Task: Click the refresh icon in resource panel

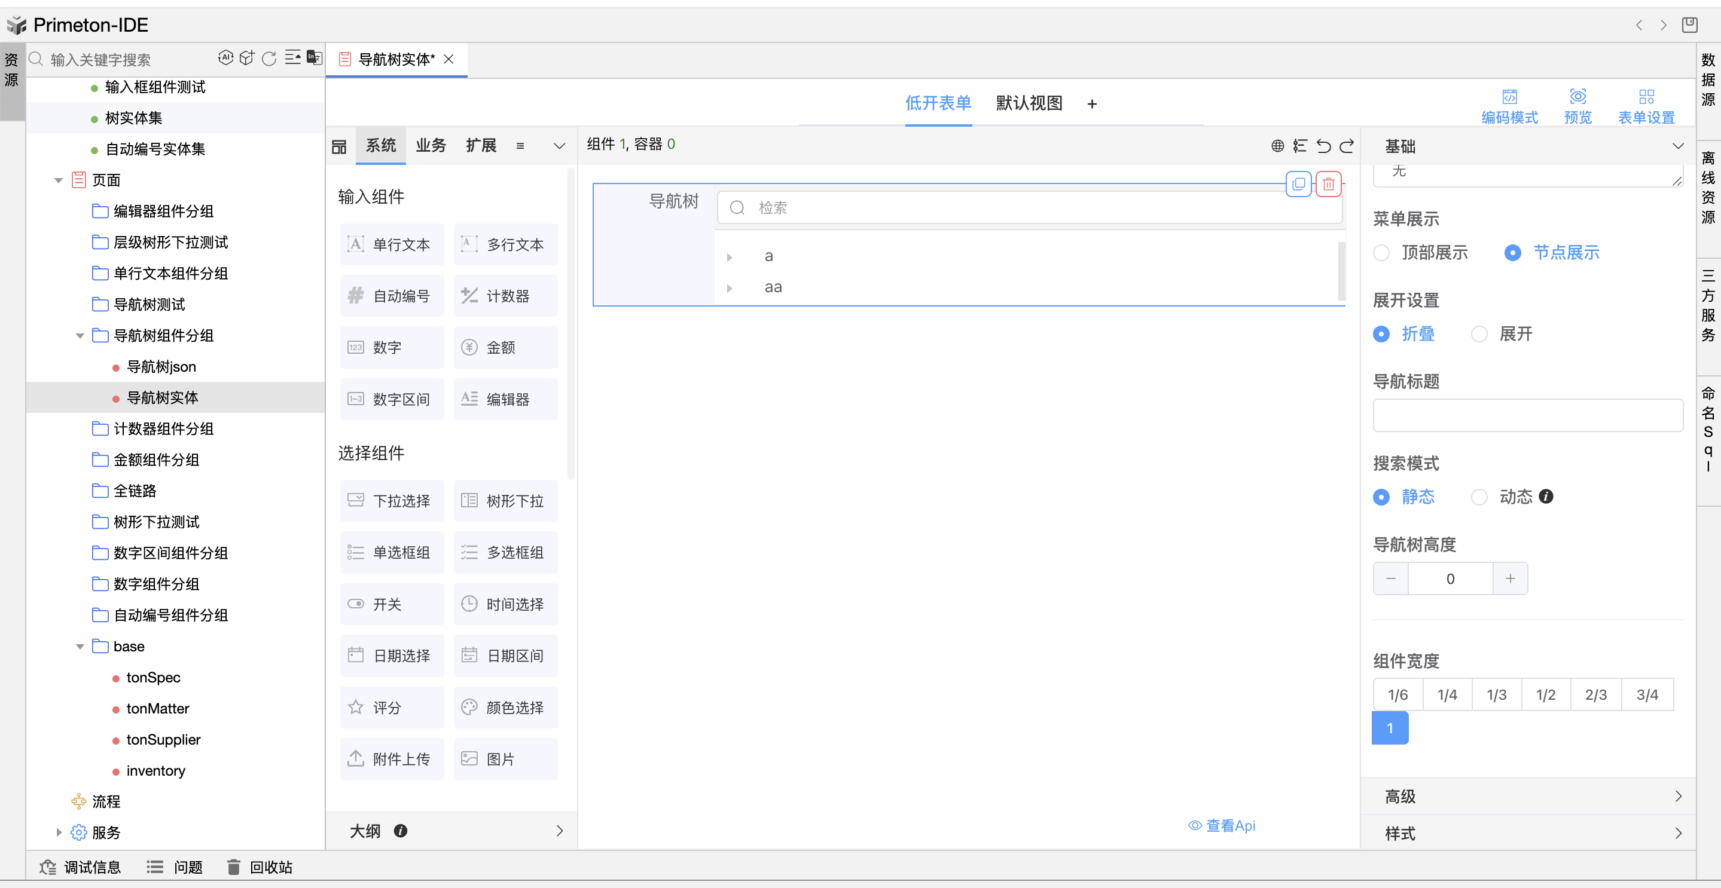Action: click(269, 59)
